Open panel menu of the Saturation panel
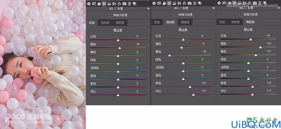Screen dimensions: 281x129 click(214, 8)
